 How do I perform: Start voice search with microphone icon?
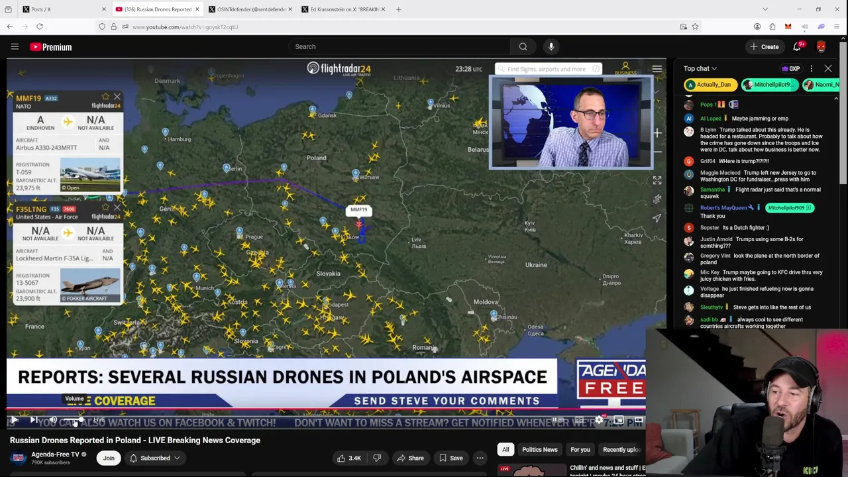551,46
